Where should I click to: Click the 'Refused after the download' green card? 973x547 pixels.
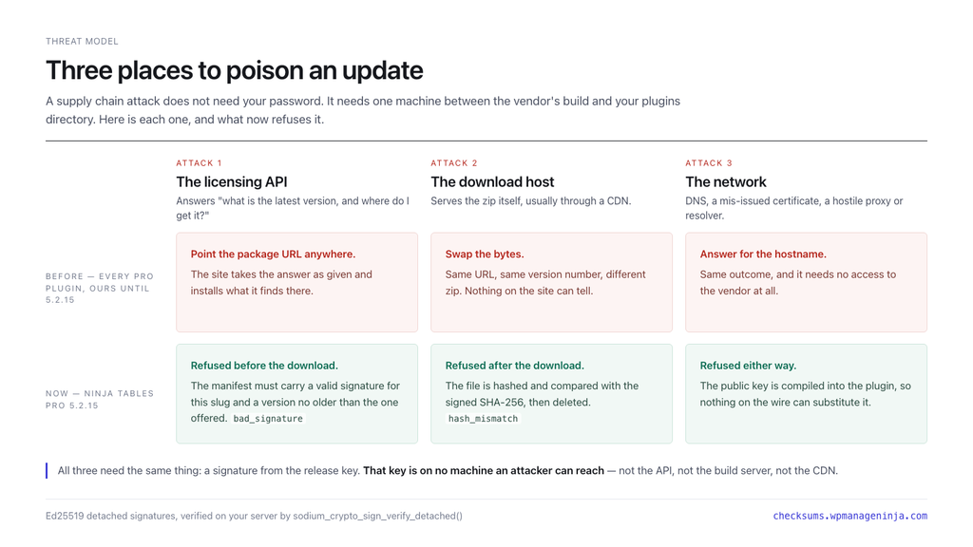(551, 394)
